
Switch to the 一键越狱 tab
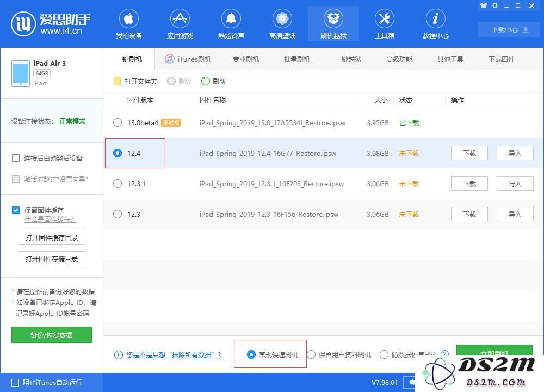[x=348, y=59]
